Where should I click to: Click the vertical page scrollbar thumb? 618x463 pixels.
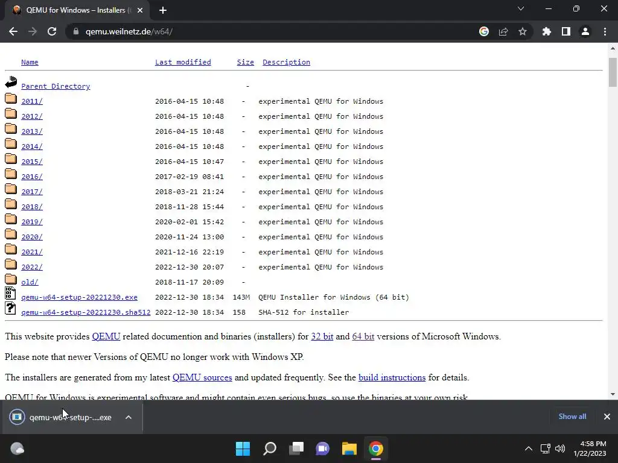tap(613, 72)
